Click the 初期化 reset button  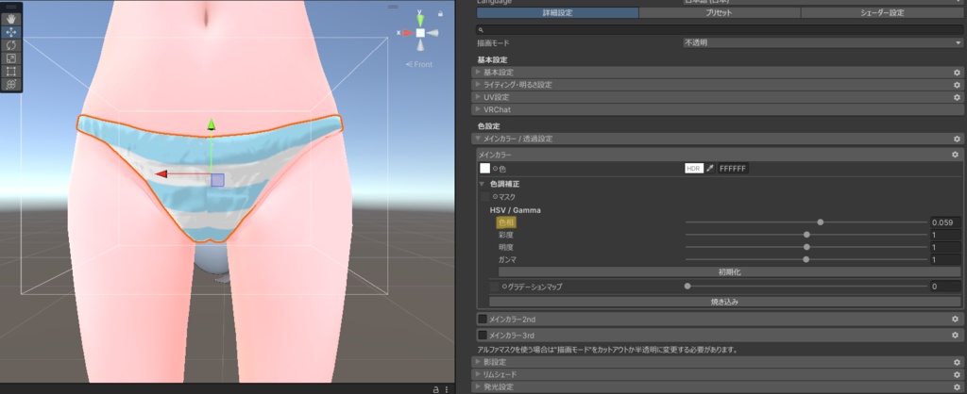pos(730,272)
